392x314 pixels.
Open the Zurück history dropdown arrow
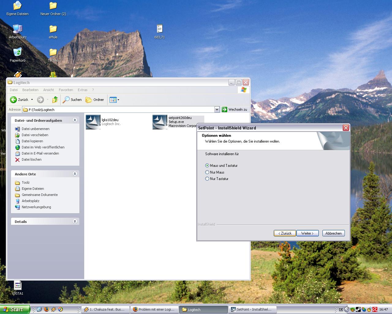32,100
